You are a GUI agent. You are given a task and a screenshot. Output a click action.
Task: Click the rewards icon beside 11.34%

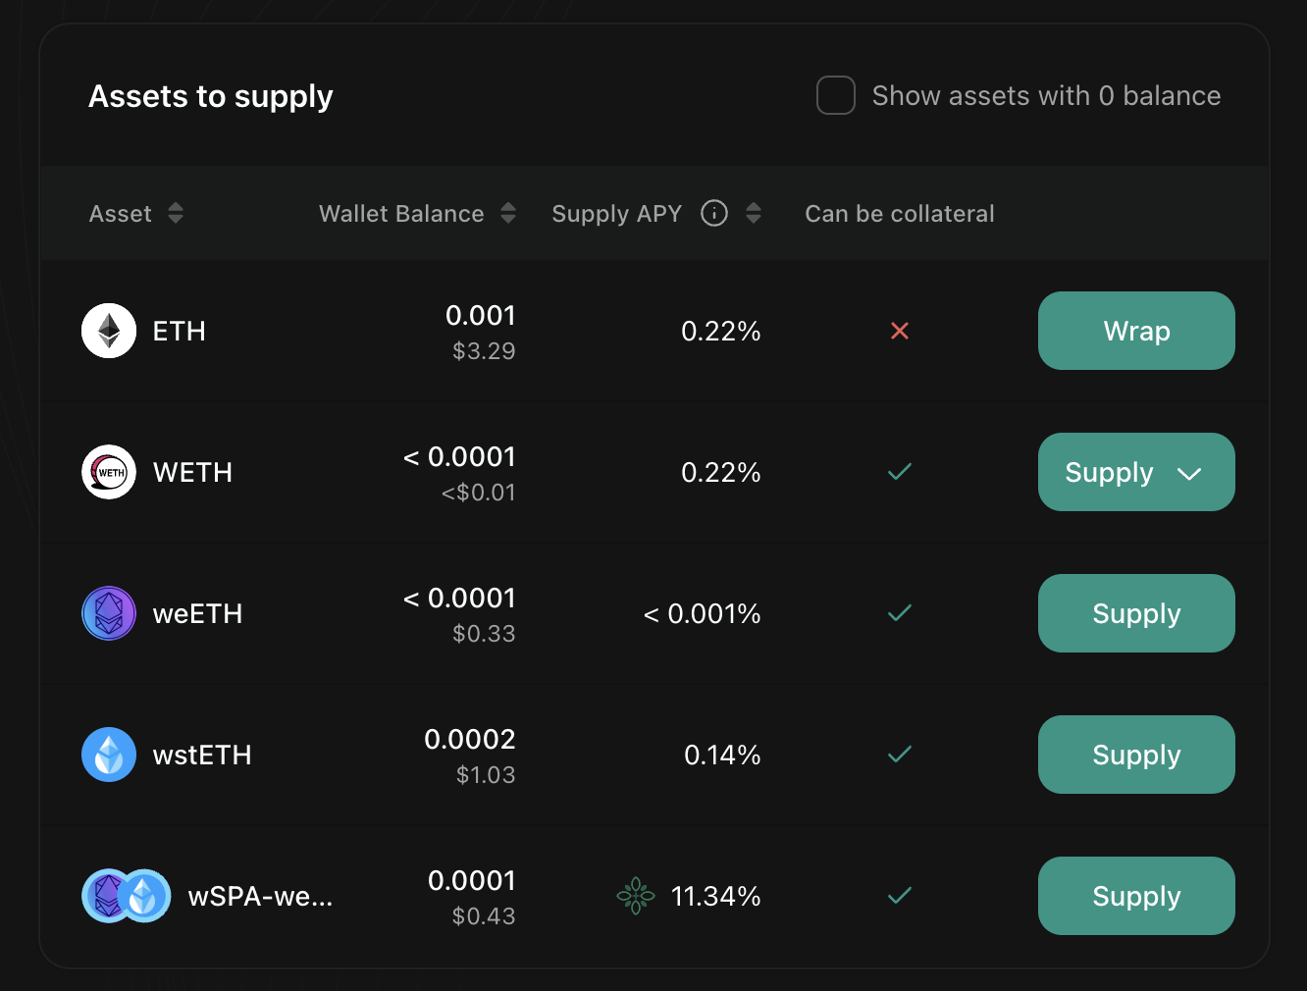[635, 896]
